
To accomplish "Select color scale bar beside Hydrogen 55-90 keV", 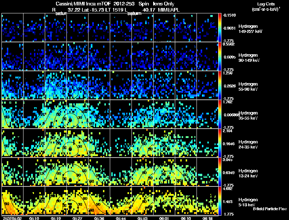I will (220, 85).
